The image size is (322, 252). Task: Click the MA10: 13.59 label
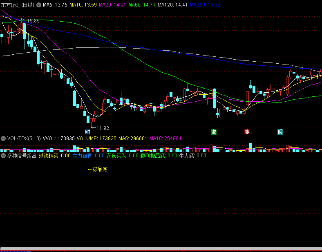(x=83, y=5)
